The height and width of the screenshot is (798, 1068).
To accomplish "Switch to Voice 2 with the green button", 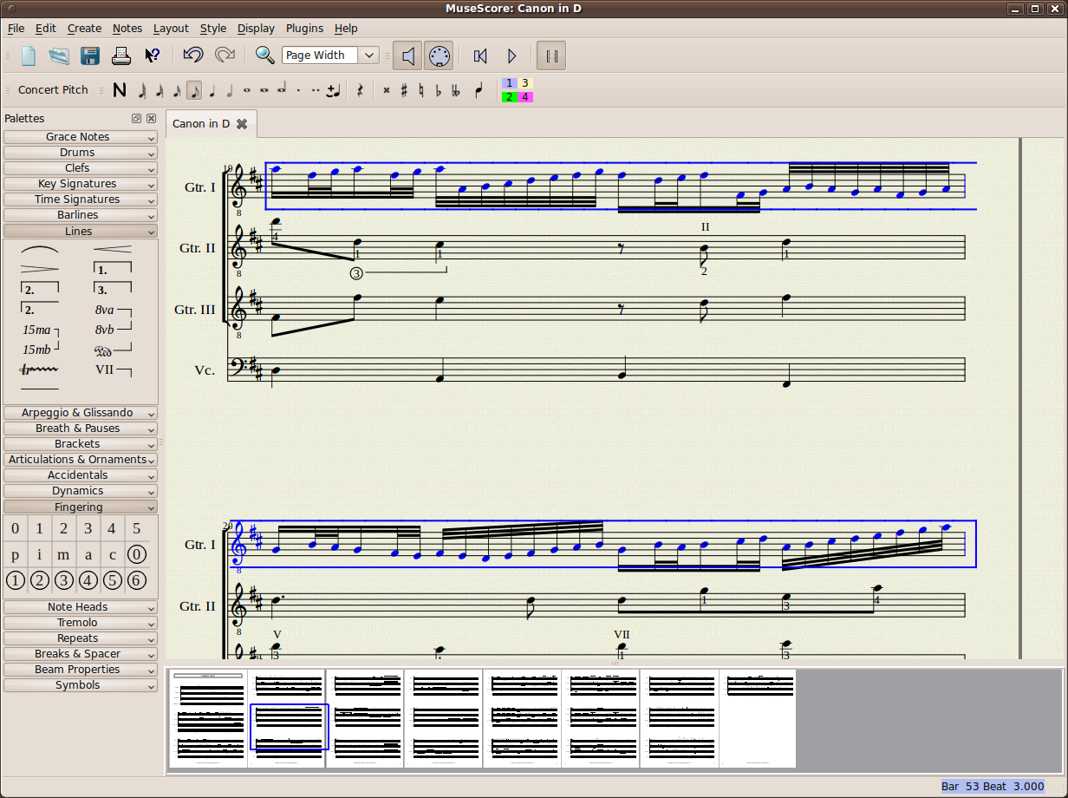I will coord(509,96).
